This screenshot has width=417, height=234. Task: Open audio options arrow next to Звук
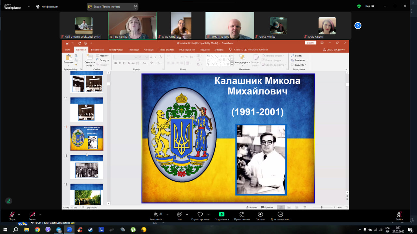(19, 214)
